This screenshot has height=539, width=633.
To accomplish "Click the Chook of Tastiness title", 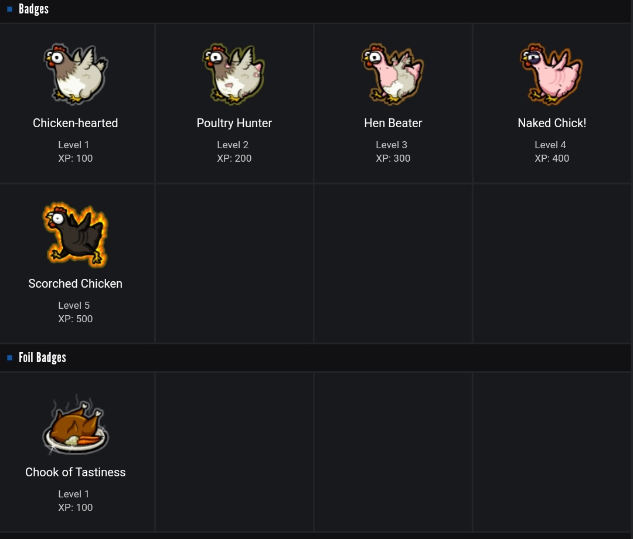I will (x=76, y=472).
